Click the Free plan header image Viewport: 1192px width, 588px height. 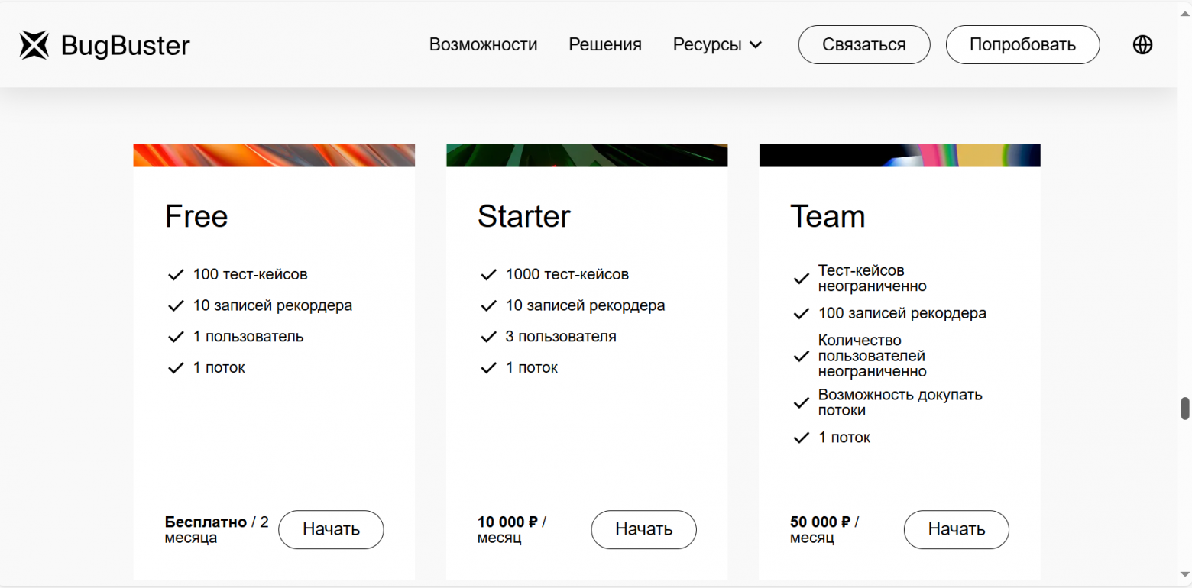[274, 155]
